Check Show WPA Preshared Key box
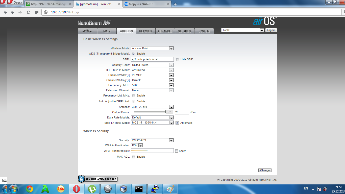Viewport: 345px width, 194px height. [176, 151]
